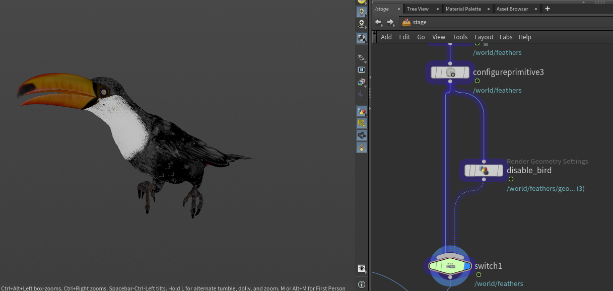The height and width of the screenshot is (291, 613).
Task: Toggle the switch1 node display flag
Action: (x=466, y=266)
